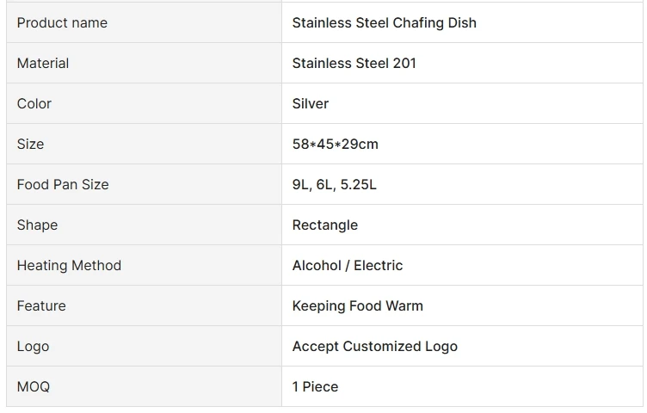Select the Alcohol / Electric value
Screen dimensions: 647x413
coord(347,266)
